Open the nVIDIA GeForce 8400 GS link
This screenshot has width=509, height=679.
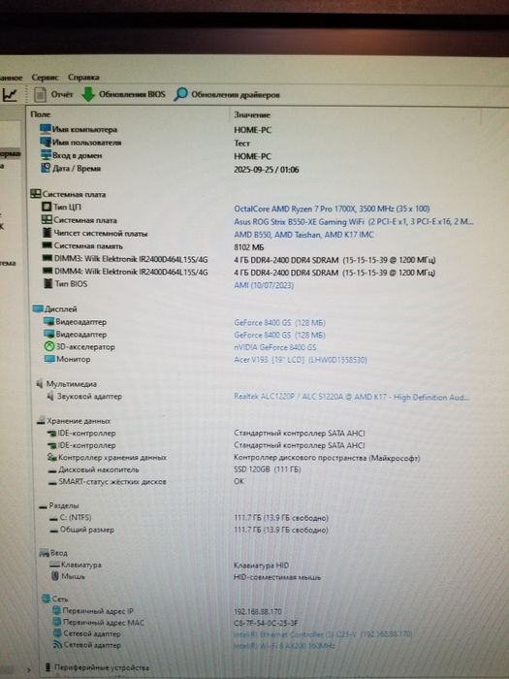pos(274,347)
